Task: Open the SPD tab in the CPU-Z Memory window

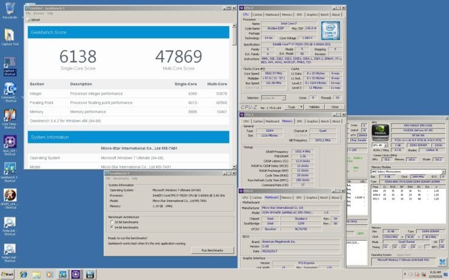Action: tap(299, 122)
